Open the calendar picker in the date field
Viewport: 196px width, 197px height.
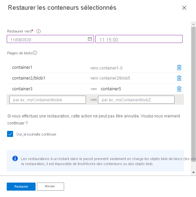click(x=90, y=39)
